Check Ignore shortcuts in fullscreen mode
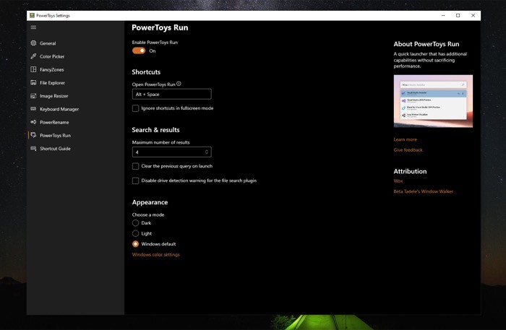This screenshot has width=506, height=330. point(136,108)
